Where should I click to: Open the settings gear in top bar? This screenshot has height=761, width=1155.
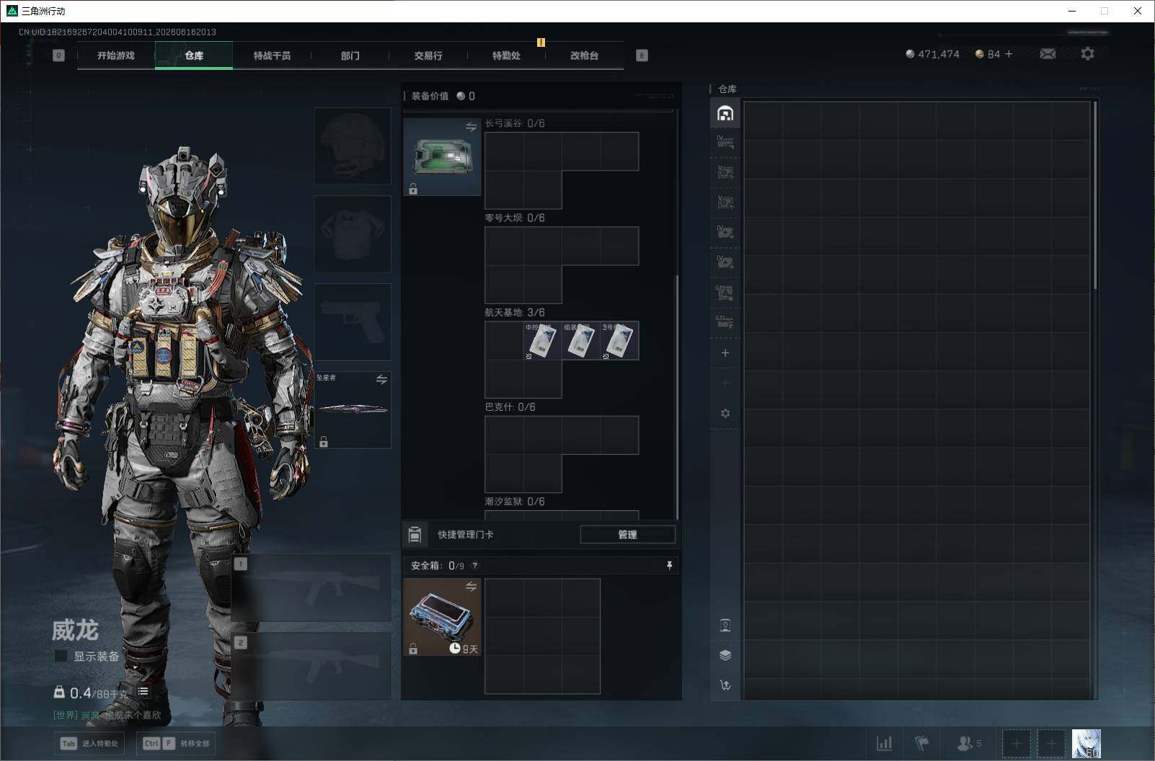pyautogui.click(x=1087, y=54)
